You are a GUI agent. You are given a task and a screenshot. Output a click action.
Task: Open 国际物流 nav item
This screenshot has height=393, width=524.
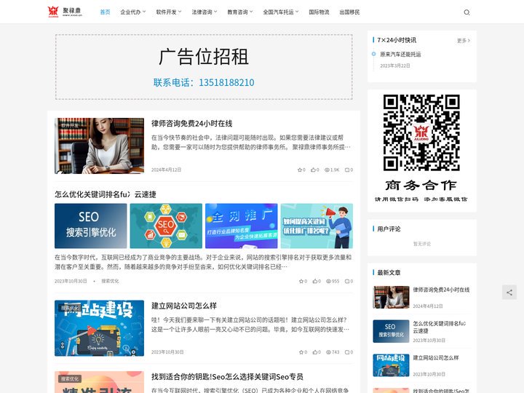click(x=319, y=12)
